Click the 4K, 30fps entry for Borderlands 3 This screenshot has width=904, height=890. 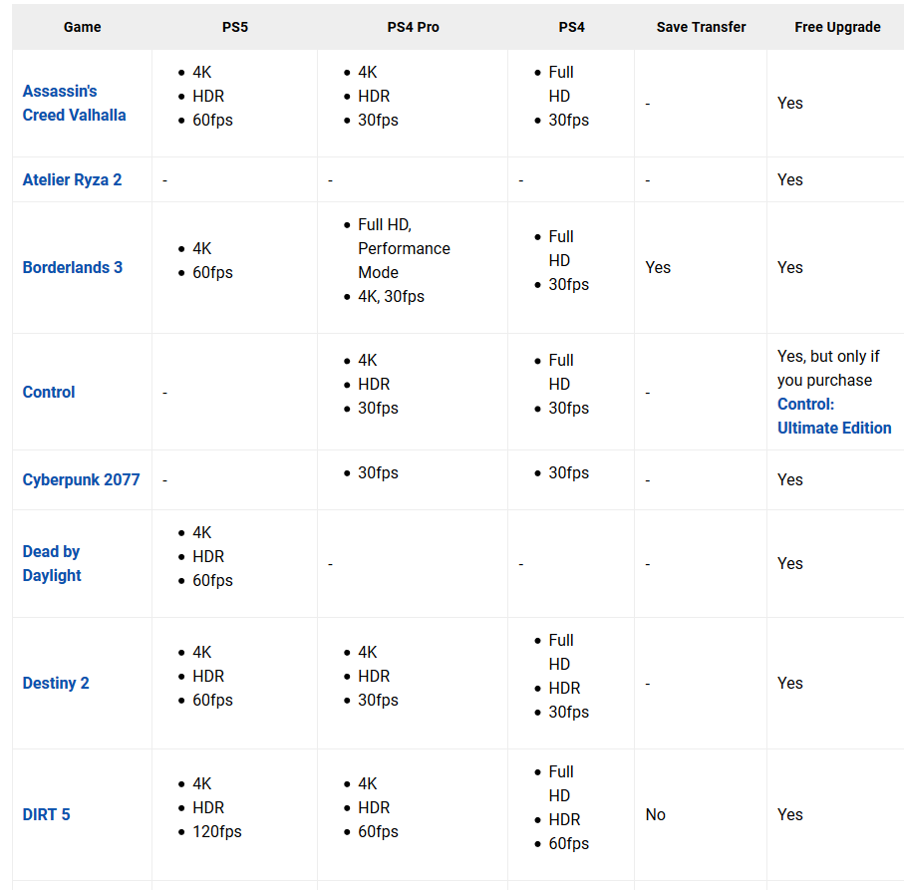(x=391, y=296)
